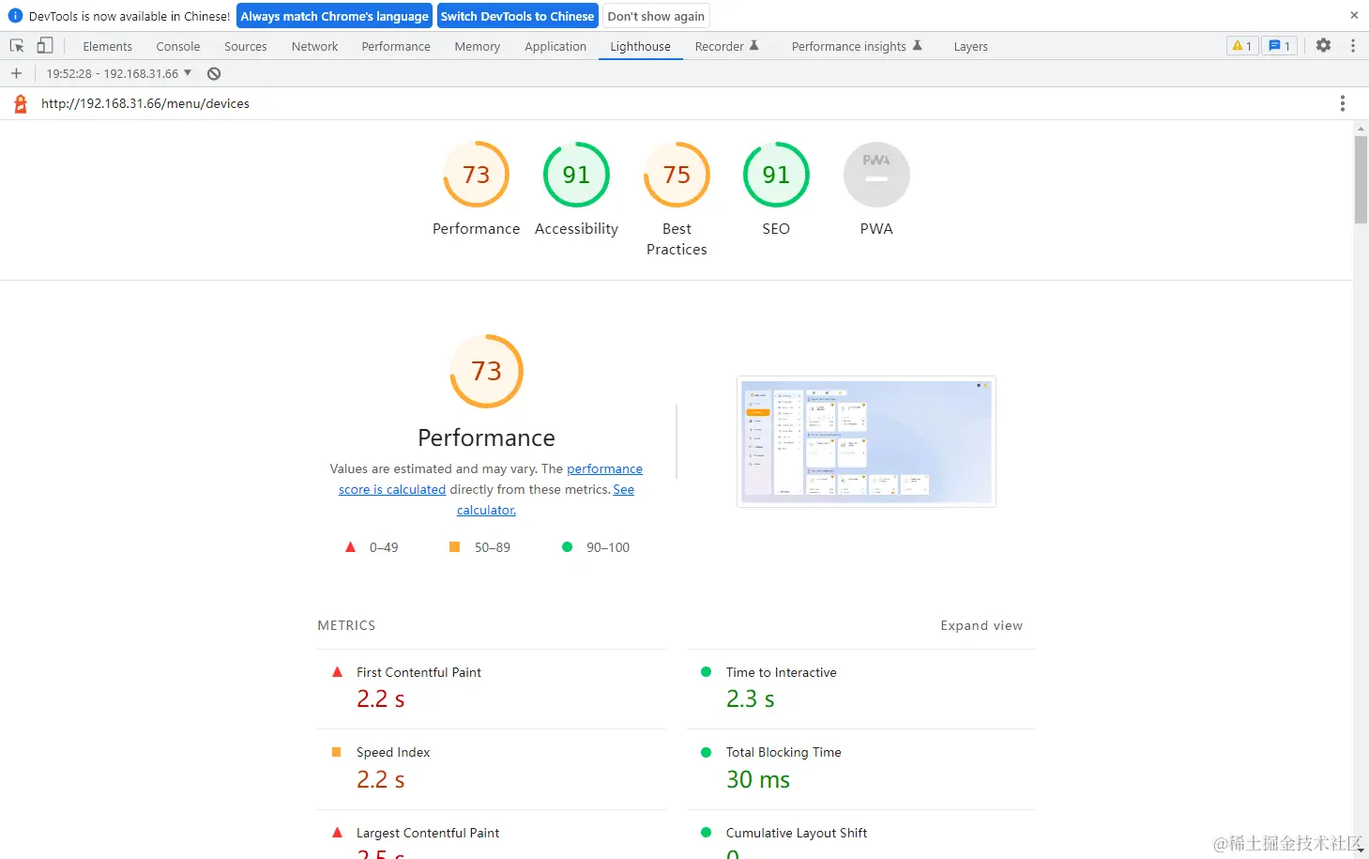Viewport: 1369px width, 859px height.
Task: Click the Total Blocking Time value 30 ms
Action: (758, 779)
